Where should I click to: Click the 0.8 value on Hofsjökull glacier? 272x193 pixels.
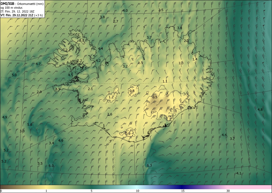pyautogui.click(x=132, y=91)
